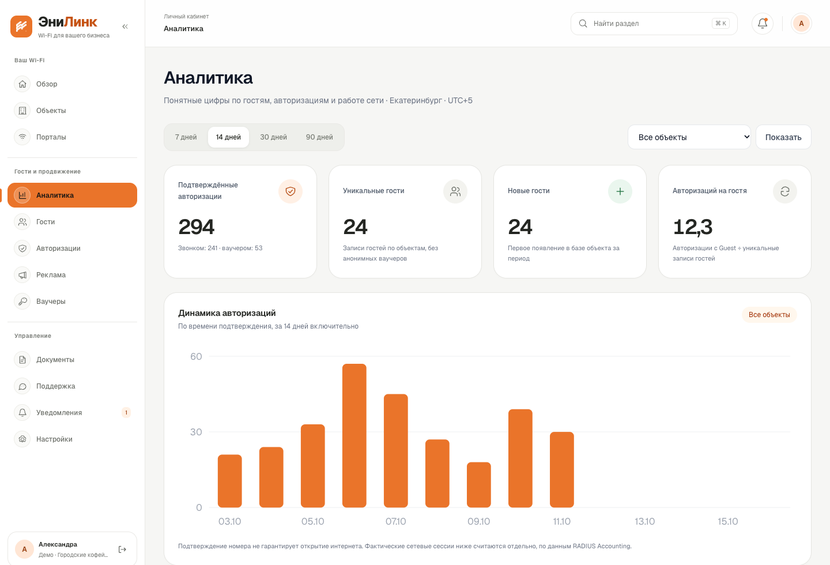Open the user avatar menu in header

click(x=801, y=24)
